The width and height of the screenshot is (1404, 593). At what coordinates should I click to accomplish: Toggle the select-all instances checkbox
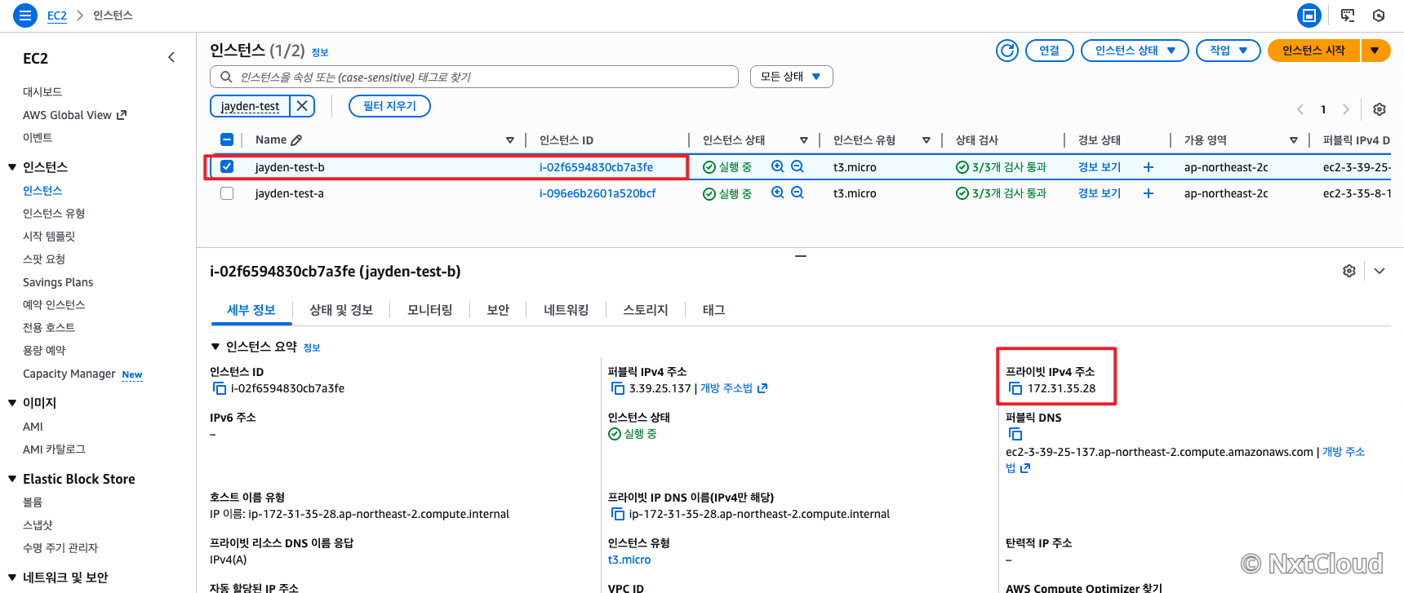pos(227,139)
